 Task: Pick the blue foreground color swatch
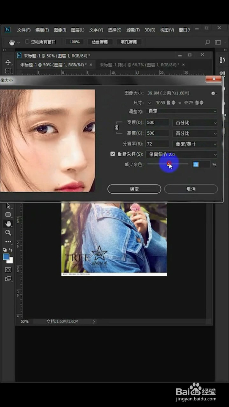tap(6, 257)
